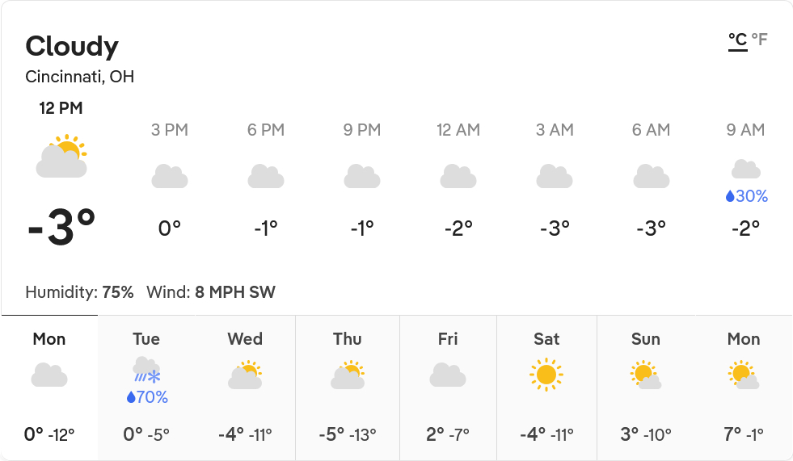Select the Celsius unit toggle
This screenshot has width=793, height=461.
[x=737, y=40]
